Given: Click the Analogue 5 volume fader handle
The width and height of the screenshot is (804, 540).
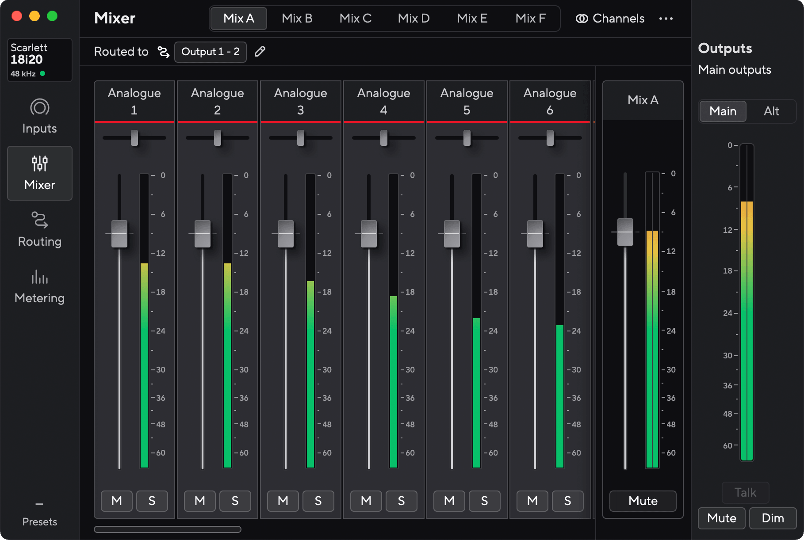Looking at the screenshot, I should tap(452, 234).
